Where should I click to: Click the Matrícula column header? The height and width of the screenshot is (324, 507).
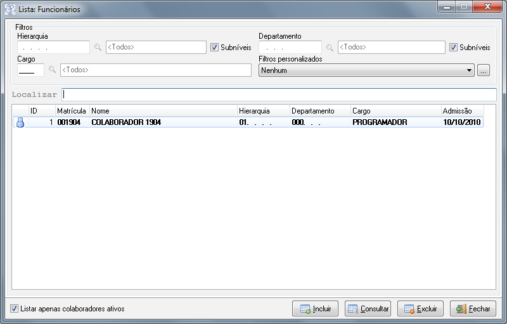(x=72, y=111)
